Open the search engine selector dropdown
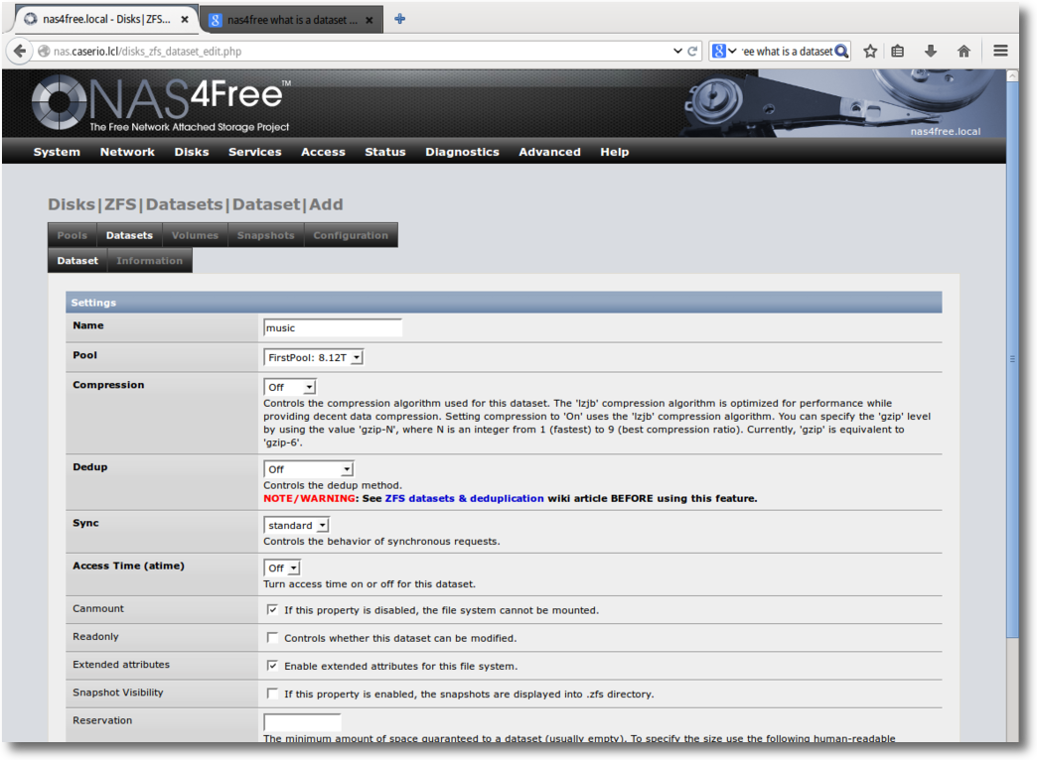Viewport: 1037px width, 760px height. [725, 51]
